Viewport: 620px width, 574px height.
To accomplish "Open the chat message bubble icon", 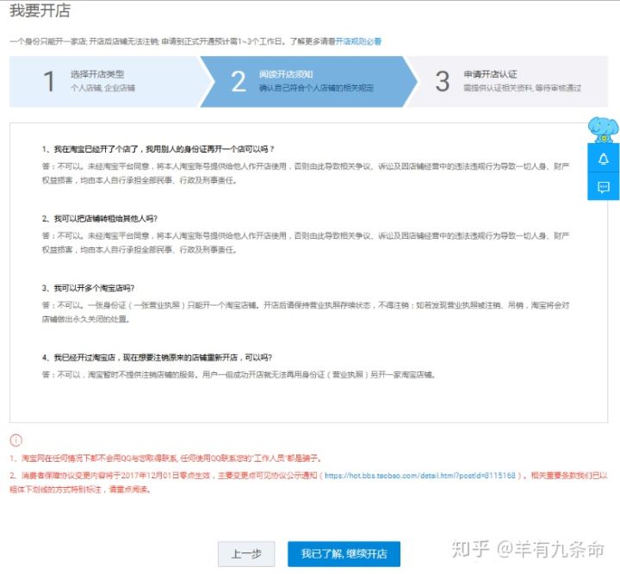I will tap(604, 186).
